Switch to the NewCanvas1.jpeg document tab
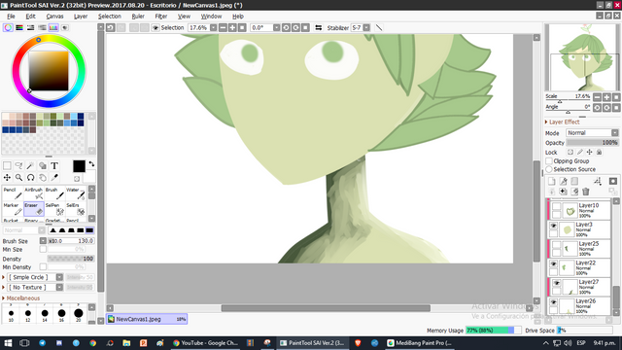The image size is (622, 350). click(147, 319)
